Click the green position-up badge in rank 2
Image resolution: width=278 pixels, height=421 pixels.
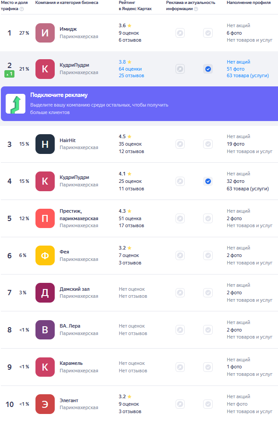pyautogui.click(x=9, y=74)
